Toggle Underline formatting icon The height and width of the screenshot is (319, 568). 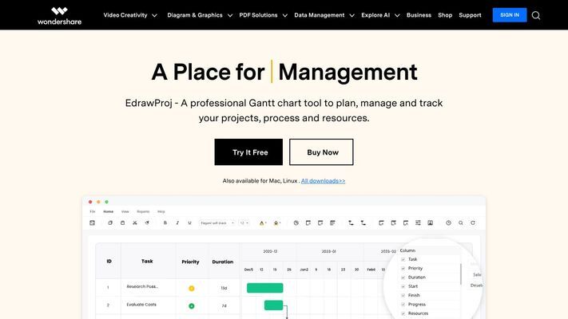tap(189, 223)
